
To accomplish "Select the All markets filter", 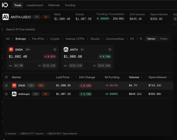I will pos(8,39).
